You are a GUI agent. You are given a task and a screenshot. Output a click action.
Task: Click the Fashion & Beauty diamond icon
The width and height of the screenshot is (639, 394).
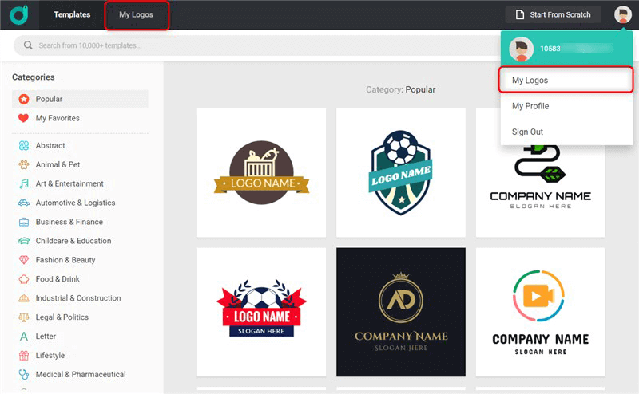pos(24,260)
